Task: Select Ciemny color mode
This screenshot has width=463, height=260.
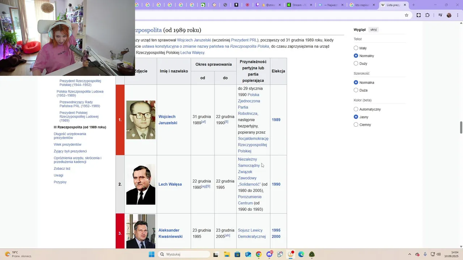Action: coord(356,125)
